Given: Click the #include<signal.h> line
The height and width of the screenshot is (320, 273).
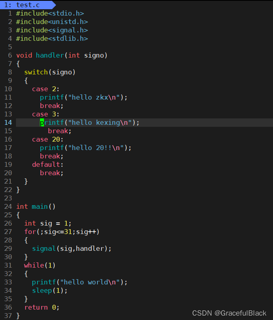Looking at the screenshot, I should pyautogui.click(x=52, y=30).
